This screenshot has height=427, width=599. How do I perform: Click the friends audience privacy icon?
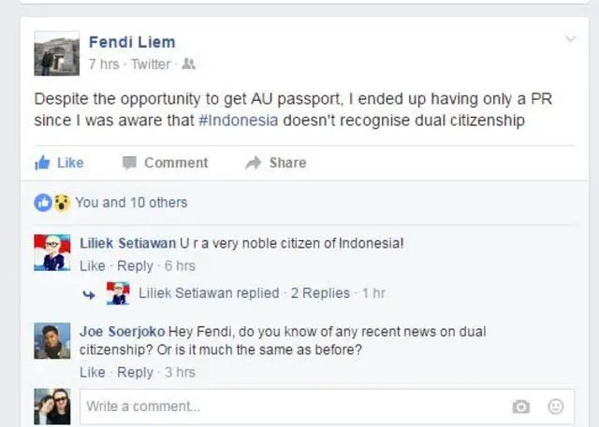(189, 64)
